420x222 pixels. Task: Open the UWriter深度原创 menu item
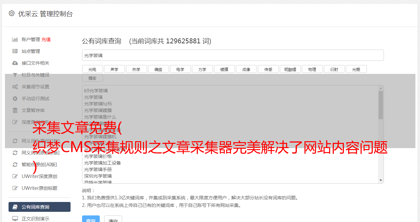[x=39, y=176]
